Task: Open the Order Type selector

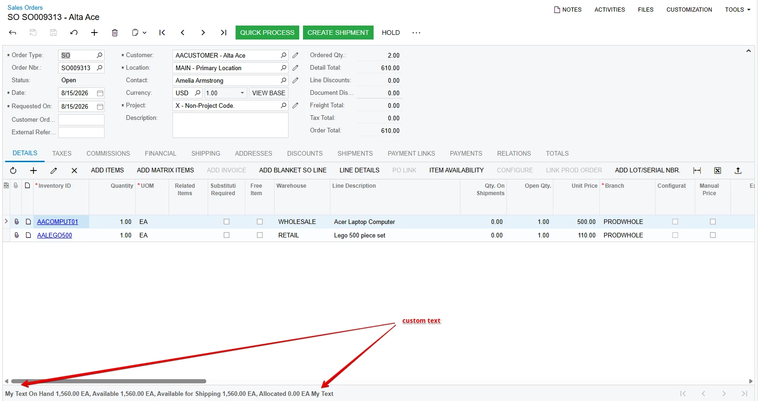Action: pyautogui.click(x=99, y=55)
